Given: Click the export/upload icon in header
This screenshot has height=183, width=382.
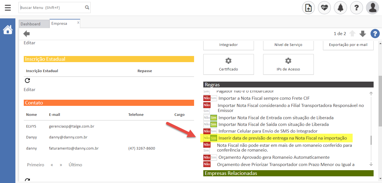Looking at the screenshot, I should [x=308, y=8].
